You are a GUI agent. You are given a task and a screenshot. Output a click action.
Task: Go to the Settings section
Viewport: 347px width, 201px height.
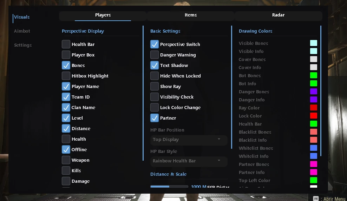coord(23,45)
